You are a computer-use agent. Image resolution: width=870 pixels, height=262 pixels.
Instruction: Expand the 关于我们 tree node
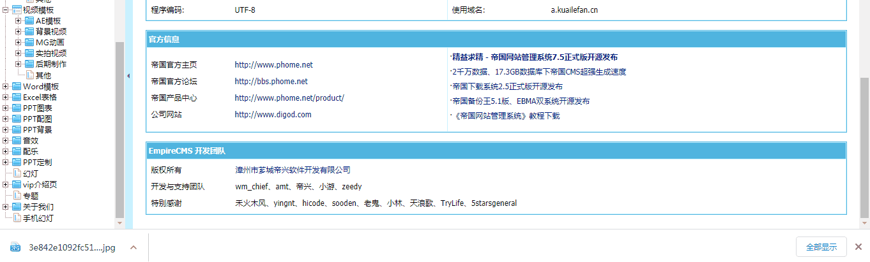point(6,207)
